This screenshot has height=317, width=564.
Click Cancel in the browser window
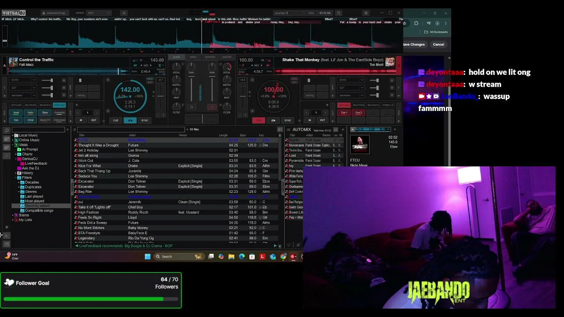click(438, 44)
